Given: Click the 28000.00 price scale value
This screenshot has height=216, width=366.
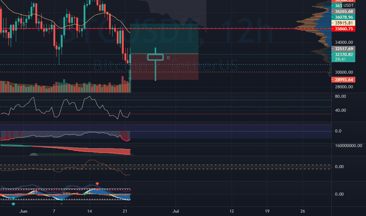Looking at the screenshot, I should click(344, 87).
